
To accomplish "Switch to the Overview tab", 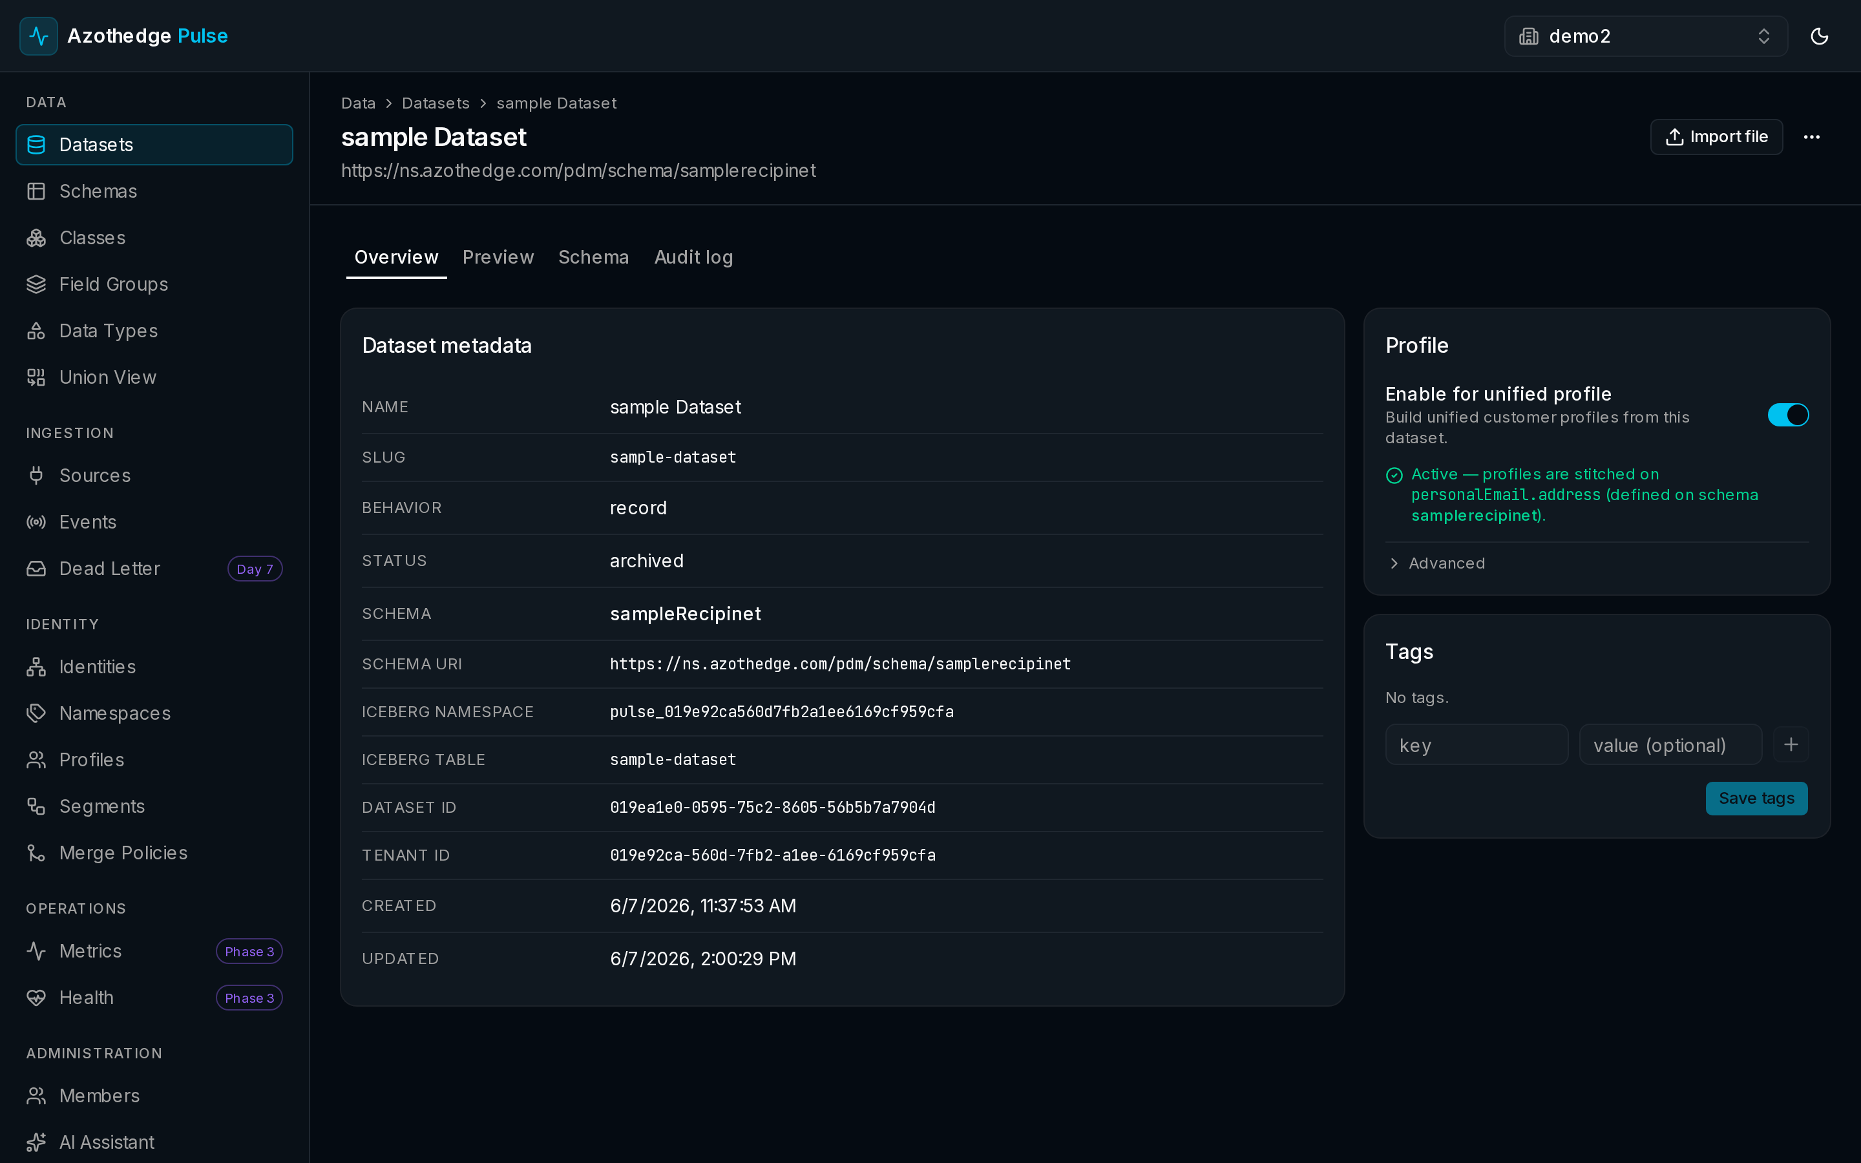I will point(396,258).
